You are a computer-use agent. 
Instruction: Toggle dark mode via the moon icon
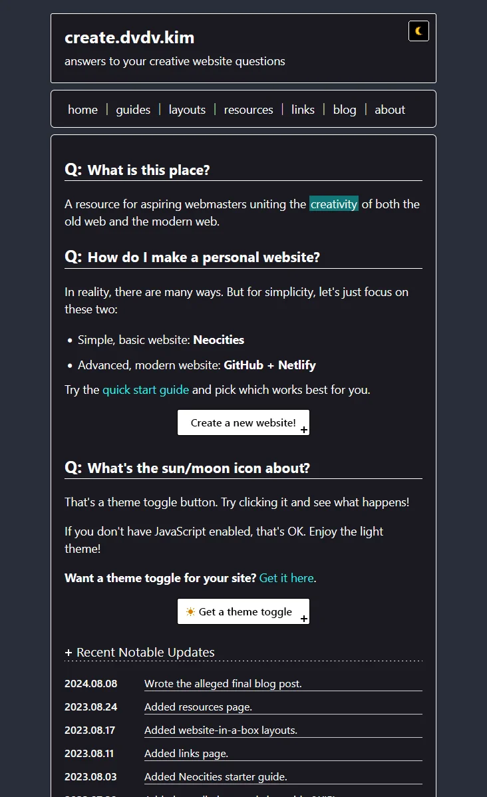(x=418, y=31)
